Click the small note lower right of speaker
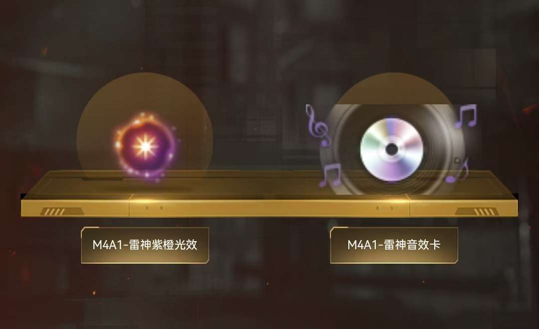This screenshot has height=329, width=539. 457,171
